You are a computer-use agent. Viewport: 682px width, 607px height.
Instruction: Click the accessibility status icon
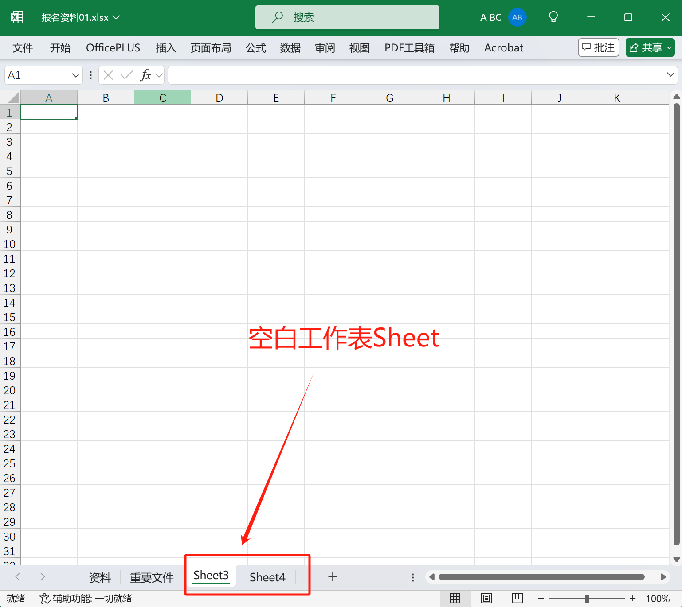pyautogui.click(x=44, y=599)
